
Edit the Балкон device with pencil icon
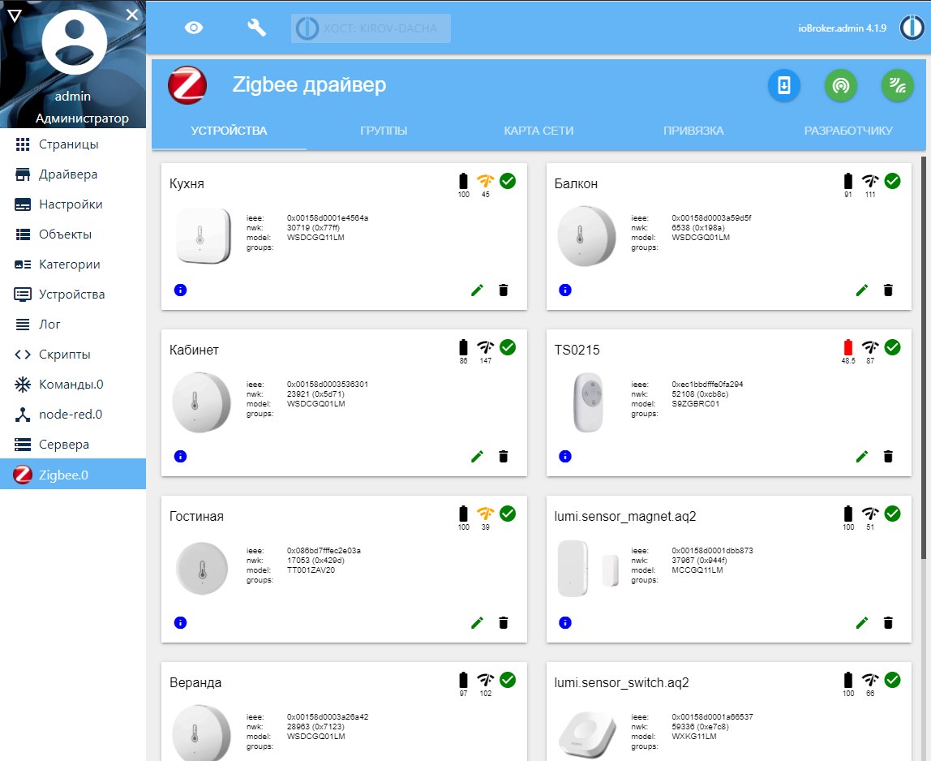[x=862, y=290]
